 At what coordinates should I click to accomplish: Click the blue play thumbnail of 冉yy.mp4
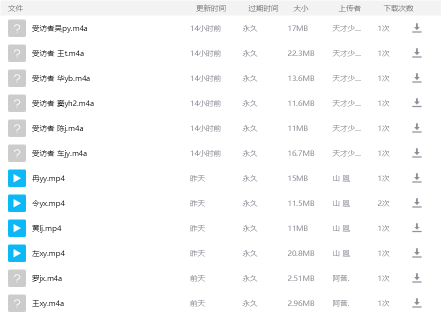tap(17, 178)
